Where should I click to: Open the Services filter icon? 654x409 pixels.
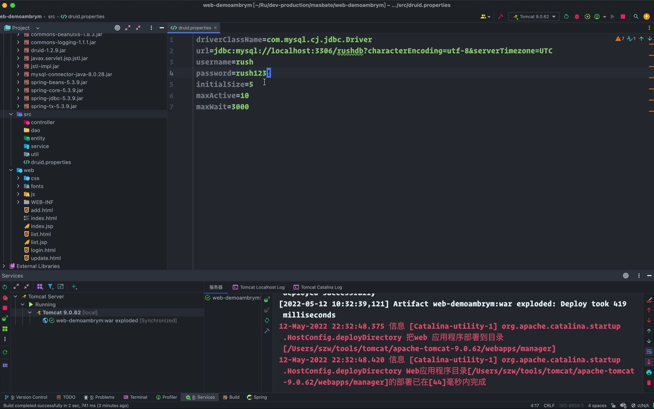click(x=50, y=287)
